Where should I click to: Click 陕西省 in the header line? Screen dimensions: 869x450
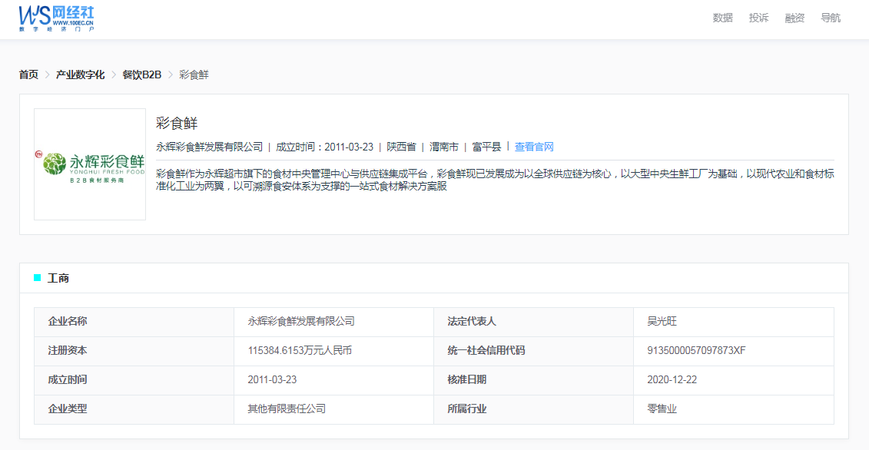(401, 147)
